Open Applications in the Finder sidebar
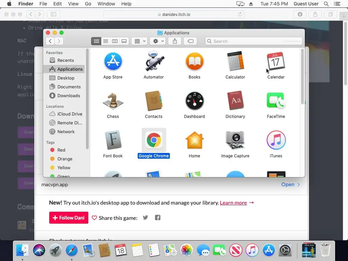This screenshot has width=348, height=261. [x=64, y=69]
